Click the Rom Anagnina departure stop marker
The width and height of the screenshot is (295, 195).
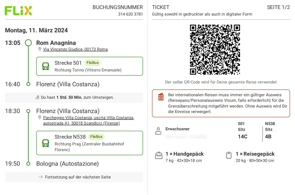click(x=28, y=43)
